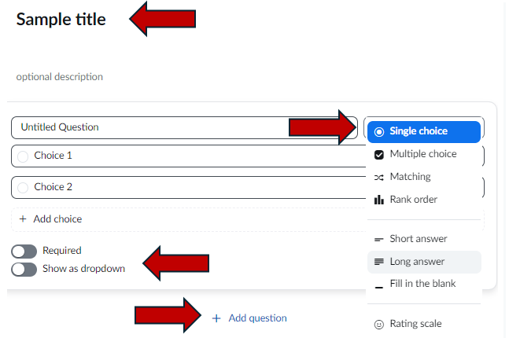The height and width of the screenshot is (349, 509).
Task: Click the optional description field
Action: point(60,77)
